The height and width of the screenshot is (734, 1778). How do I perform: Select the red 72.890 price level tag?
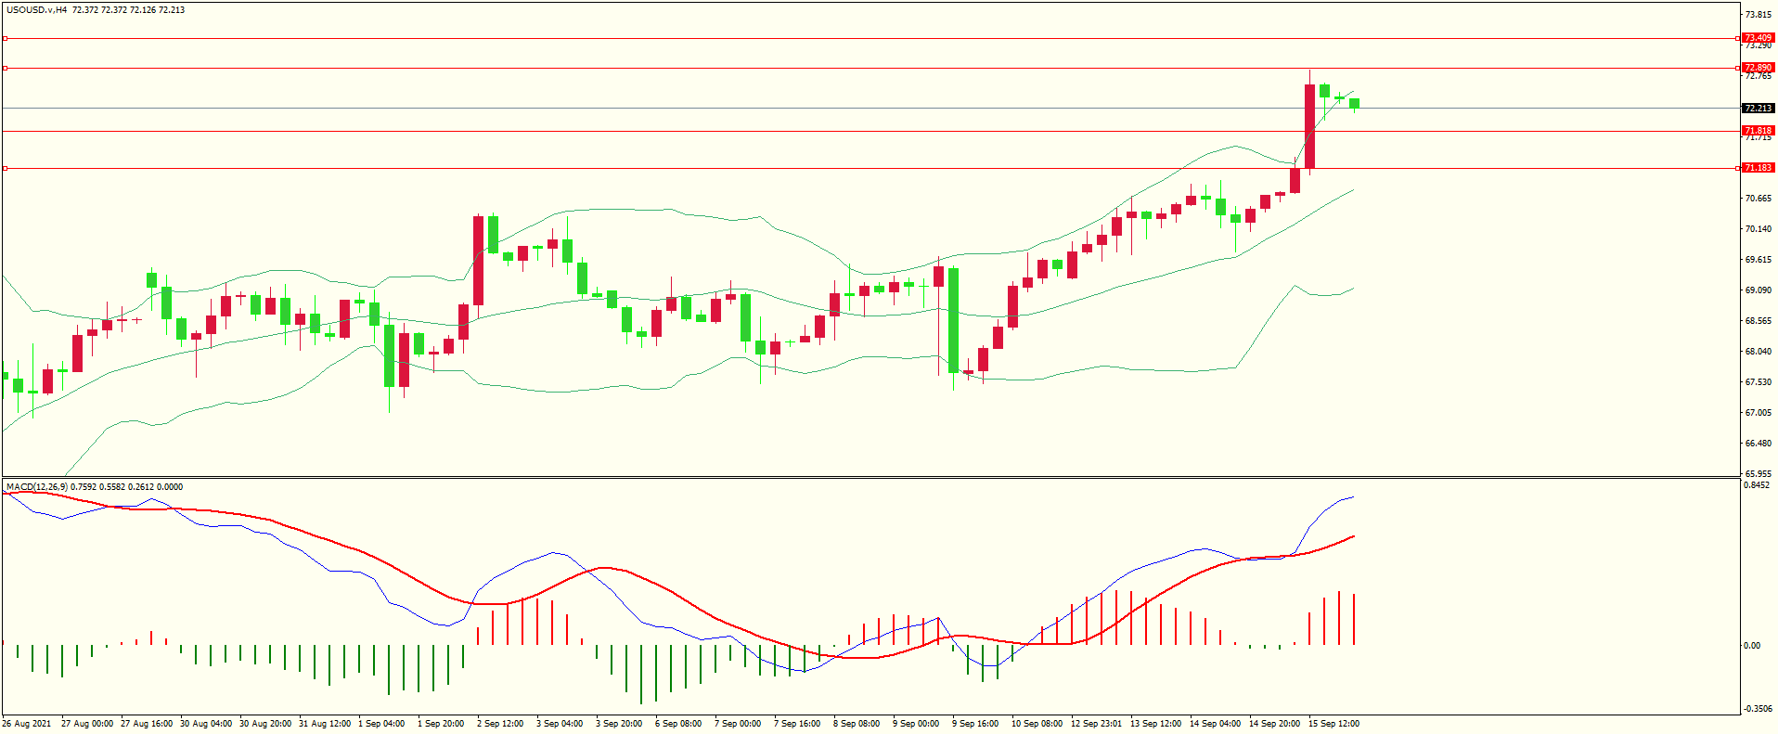pyautogui.click(x=1758, y=68)
